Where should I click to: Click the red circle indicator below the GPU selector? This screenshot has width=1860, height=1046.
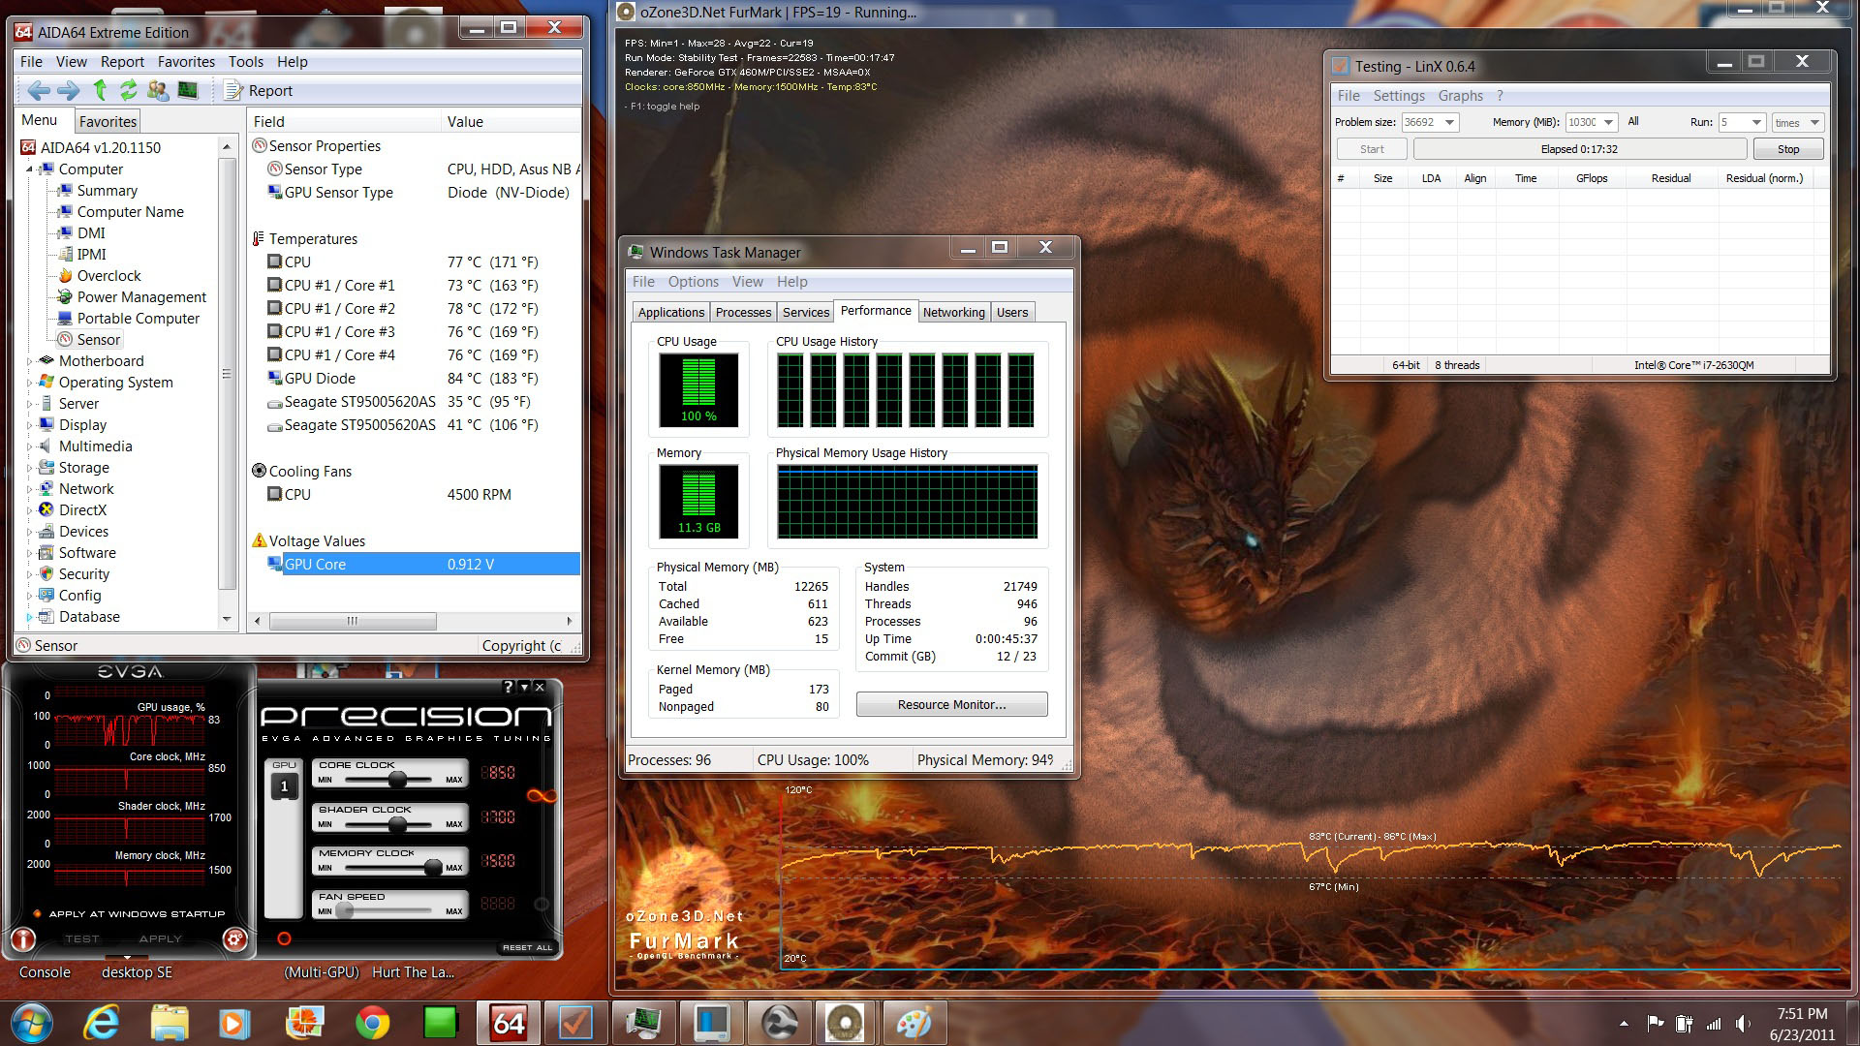tap(284, 938)
